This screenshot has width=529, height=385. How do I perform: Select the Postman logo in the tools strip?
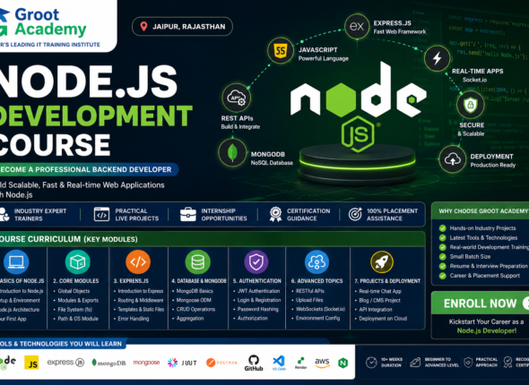coord(221,363)
